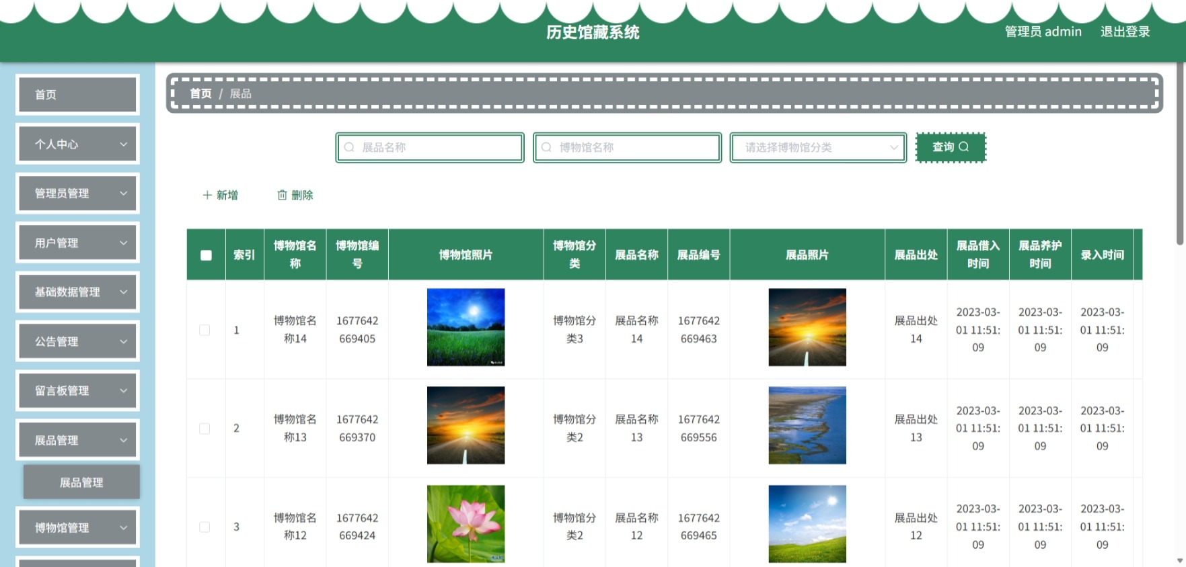Click 首页 in the breadcrumb
The image size is (1186, 567).
pyautogui.click(x=200, y=93)
